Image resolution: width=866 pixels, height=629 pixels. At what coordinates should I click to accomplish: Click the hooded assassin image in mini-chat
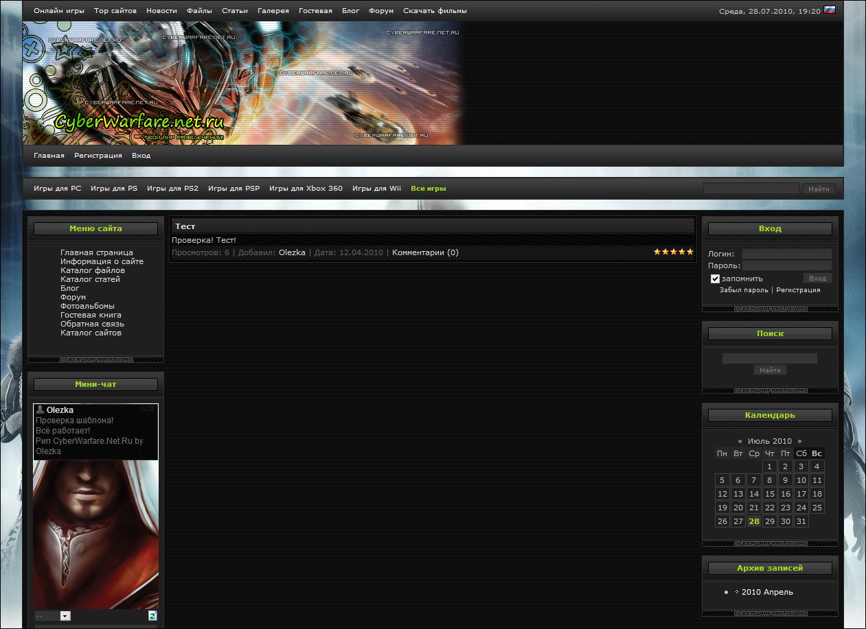point(96,535)
